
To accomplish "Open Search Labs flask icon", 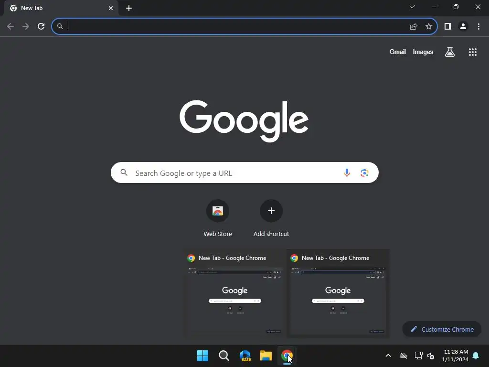I will click(450, 52).
